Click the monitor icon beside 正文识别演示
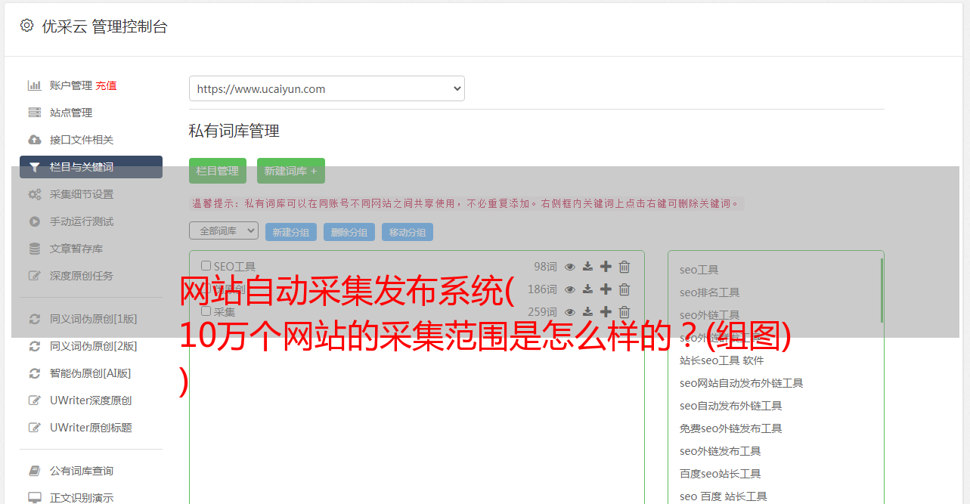970x504 pixels. (x=35, y=498)
